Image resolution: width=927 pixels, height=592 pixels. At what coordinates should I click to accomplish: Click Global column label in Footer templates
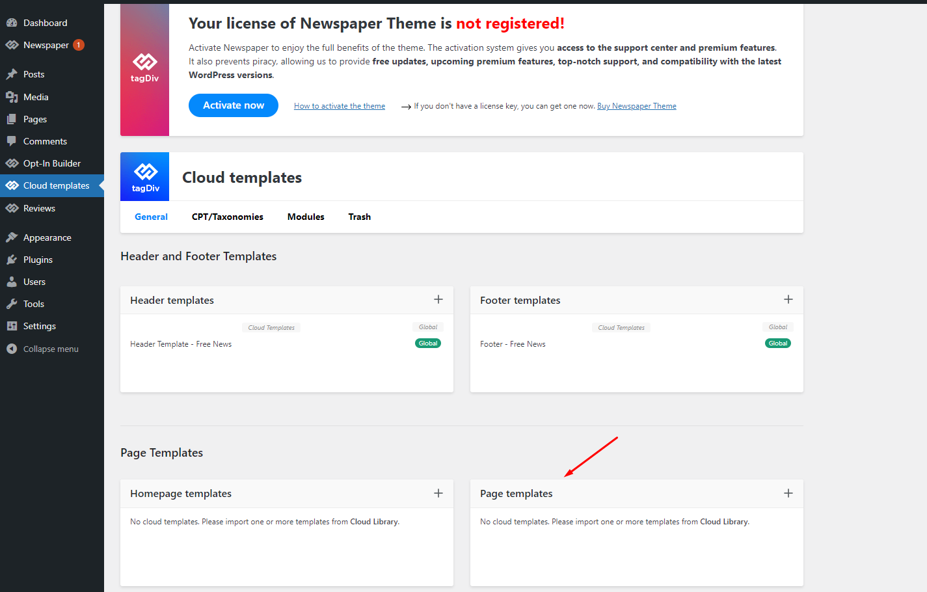point(778,327)
